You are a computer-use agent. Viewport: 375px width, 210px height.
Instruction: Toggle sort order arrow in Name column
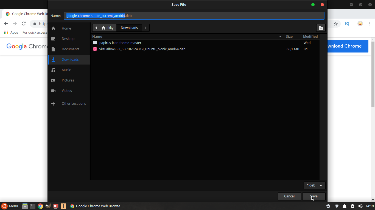pyautogui.click(x=280, y=36)
